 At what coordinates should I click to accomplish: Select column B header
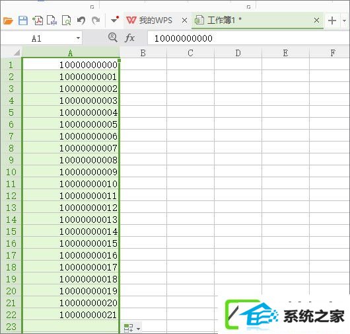143,53
